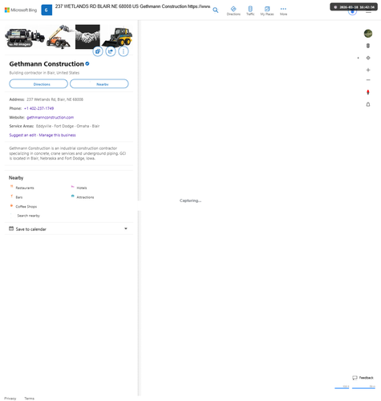Select Restaurants under Nearby
This screenshot has width=381, height=401.
(x=25, y=188)
